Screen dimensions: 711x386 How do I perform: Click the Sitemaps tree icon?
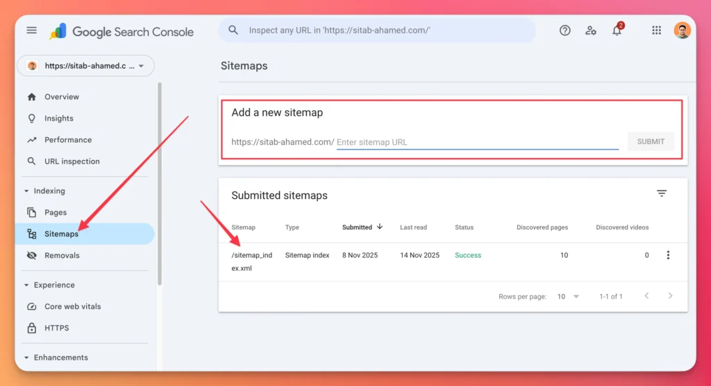(31, 234)
